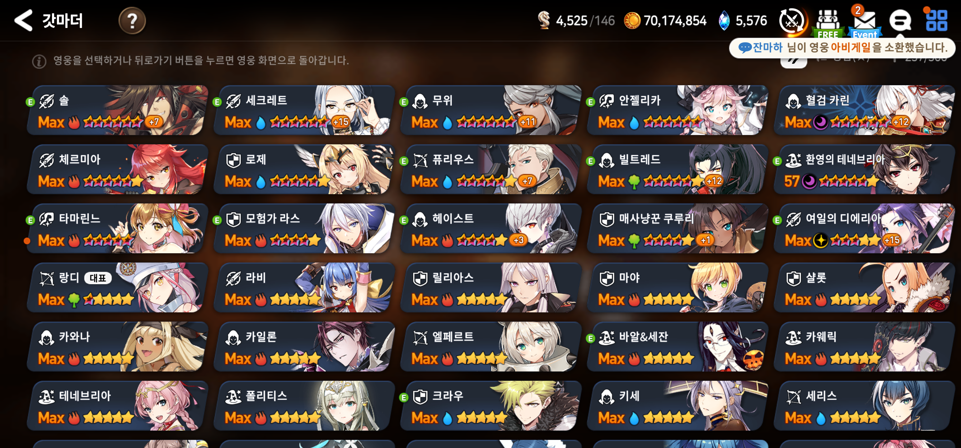Tap the blue skystone crystal icon
Image resolution: width=961 pixels, height=448 pixels.
pyautogui.click(x=724, y=21)
